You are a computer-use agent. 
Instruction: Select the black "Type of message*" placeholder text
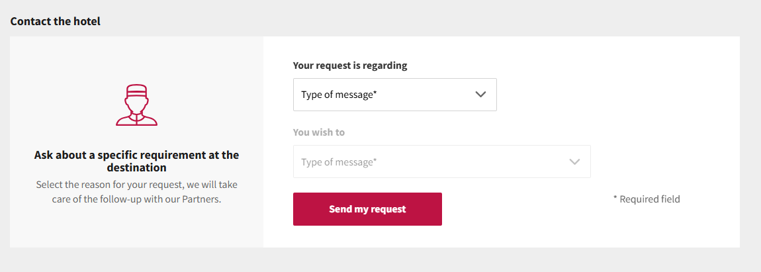point(339,95)
